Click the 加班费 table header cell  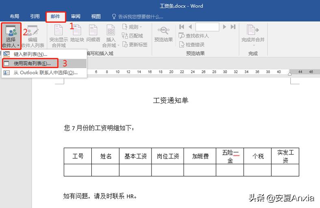tap(200, 156)
